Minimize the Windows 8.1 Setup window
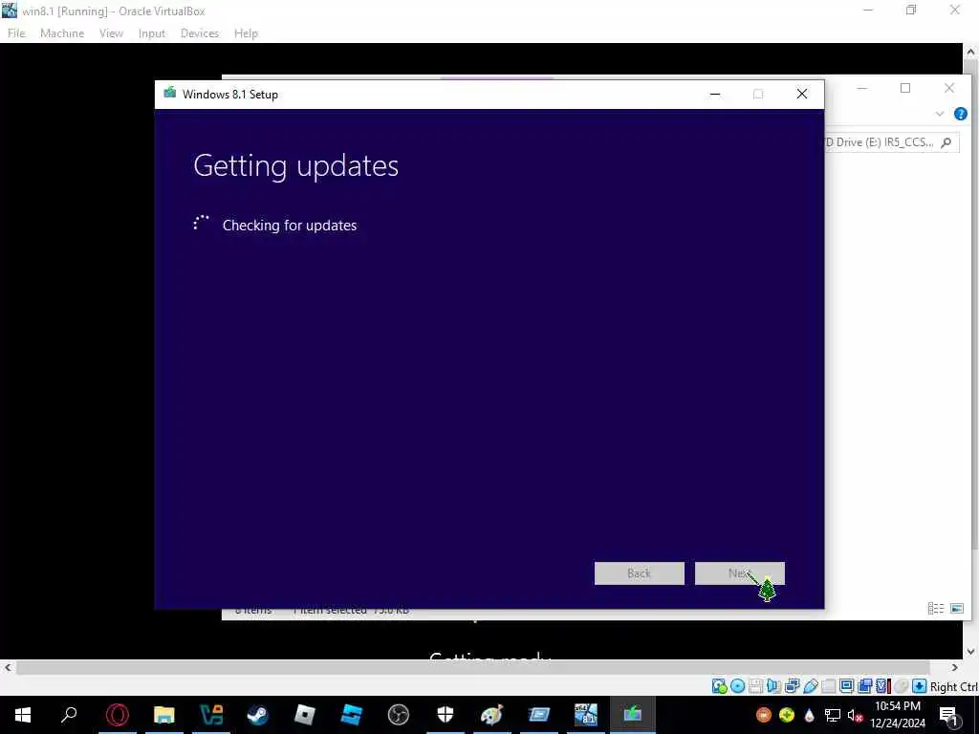Image resolution: width=979 pixels, height=734 pixels. tap(715, 95)
